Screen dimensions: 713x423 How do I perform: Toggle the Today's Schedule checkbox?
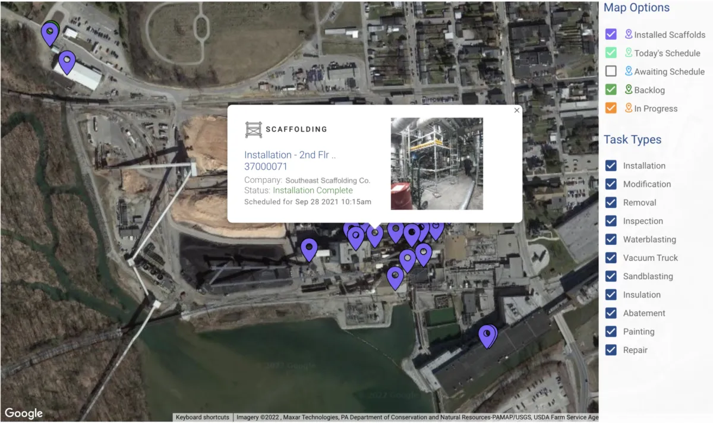tap(611, 53)
